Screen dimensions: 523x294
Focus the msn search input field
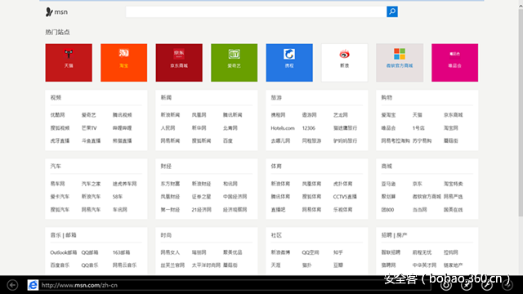pyautogui.click(x=256, y=11)
